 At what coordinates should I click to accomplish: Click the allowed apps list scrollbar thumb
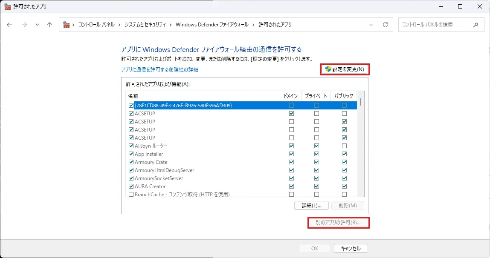361,102
